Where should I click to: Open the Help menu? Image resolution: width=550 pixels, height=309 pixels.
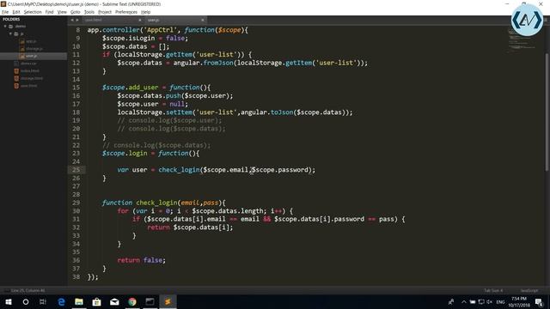point(145,12)
